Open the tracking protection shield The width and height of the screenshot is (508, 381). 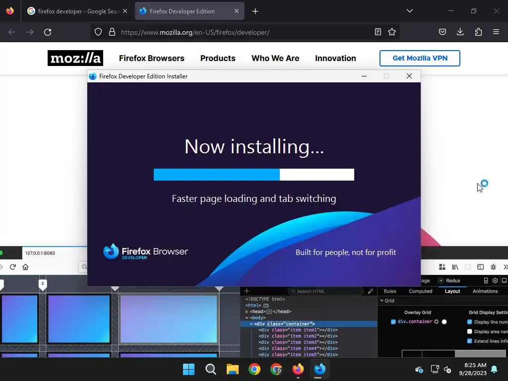(98, 32)
